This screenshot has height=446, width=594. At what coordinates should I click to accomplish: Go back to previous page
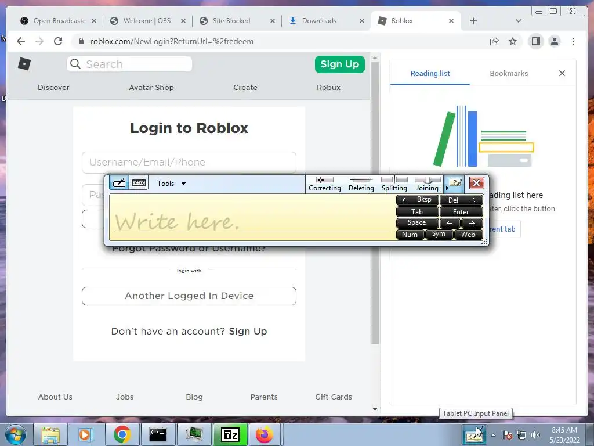[x=21, y=41]
